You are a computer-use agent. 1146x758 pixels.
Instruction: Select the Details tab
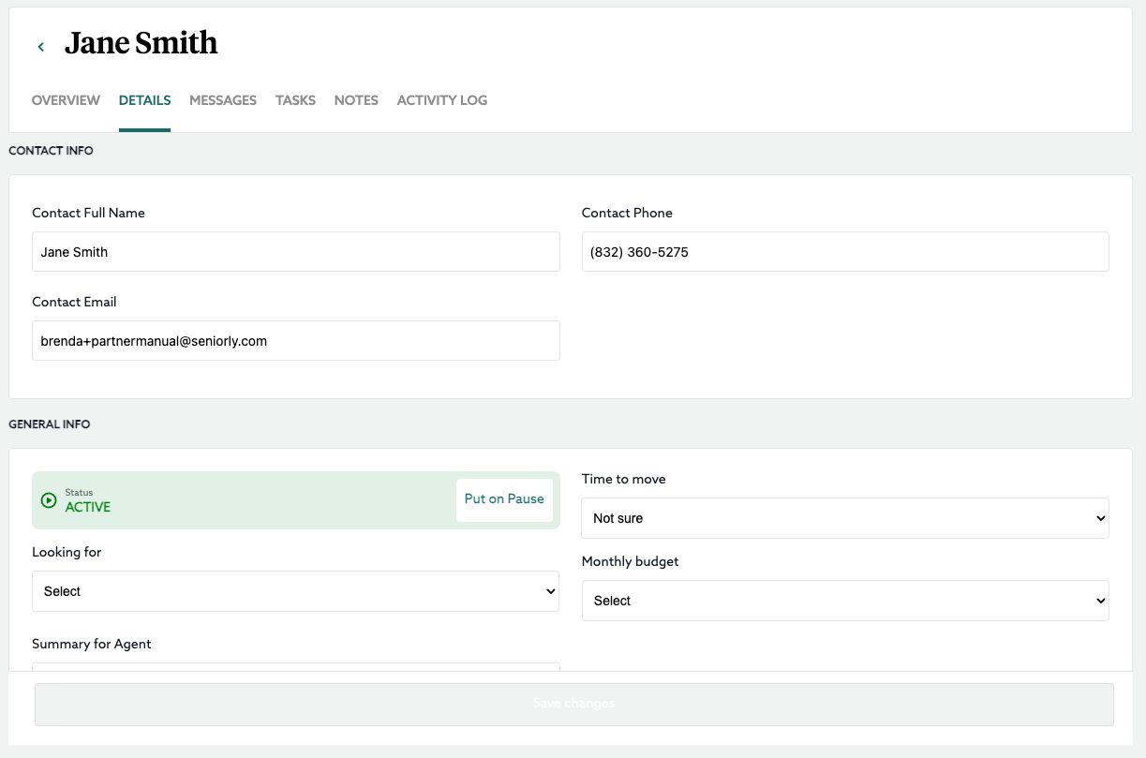point(144,100)
